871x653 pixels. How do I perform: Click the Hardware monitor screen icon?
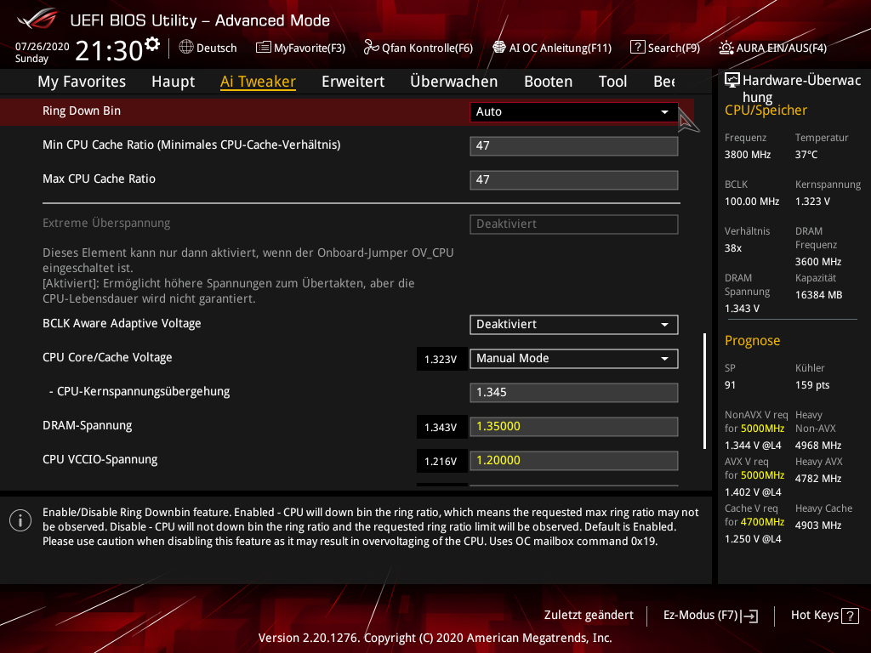click(x=732, y=81)
